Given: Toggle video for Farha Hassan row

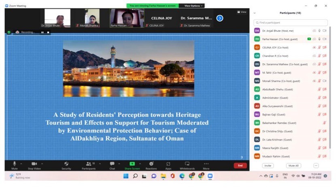Looking at the screenshot, I should click(325, 39).
